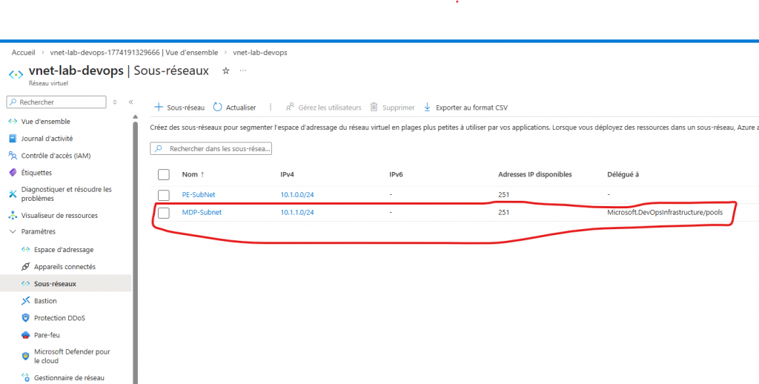Click the plus icon to add Sous-réseau
This screenshot has height=384, width=759.
(158, 107)
